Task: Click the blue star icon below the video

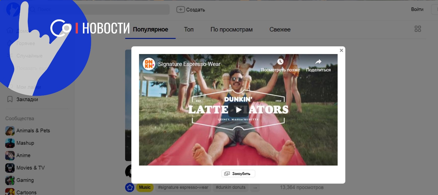Action: coord(130,188)
